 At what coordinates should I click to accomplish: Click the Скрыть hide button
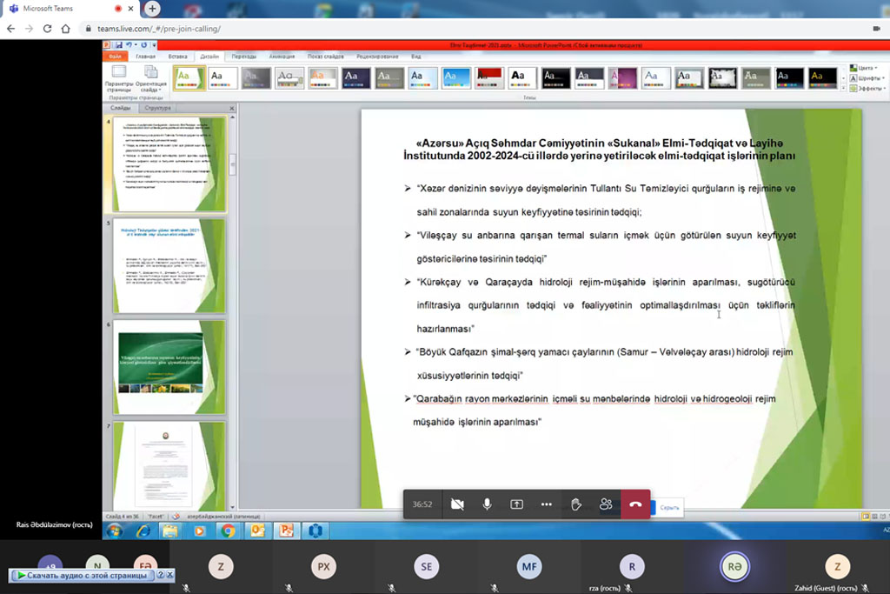click(x=669, y=508)
